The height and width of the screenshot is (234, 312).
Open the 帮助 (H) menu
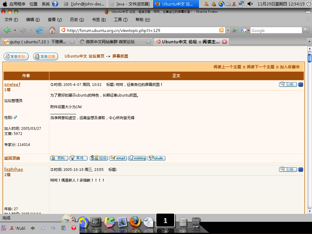point(143,19)
